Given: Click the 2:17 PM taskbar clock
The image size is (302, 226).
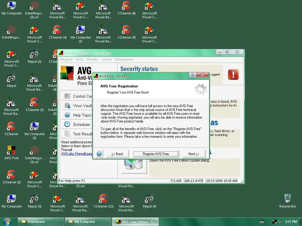Looking at the screenshot, I should [x=291, y=222].
